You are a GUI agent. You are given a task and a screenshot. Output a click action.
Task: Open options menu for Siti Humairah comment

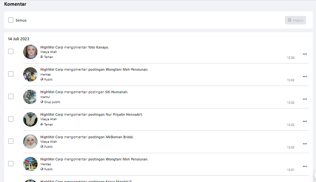click(305, 99)
